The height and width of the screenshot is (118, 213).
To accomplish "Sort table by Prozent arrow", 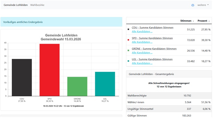I will (209, 21).
